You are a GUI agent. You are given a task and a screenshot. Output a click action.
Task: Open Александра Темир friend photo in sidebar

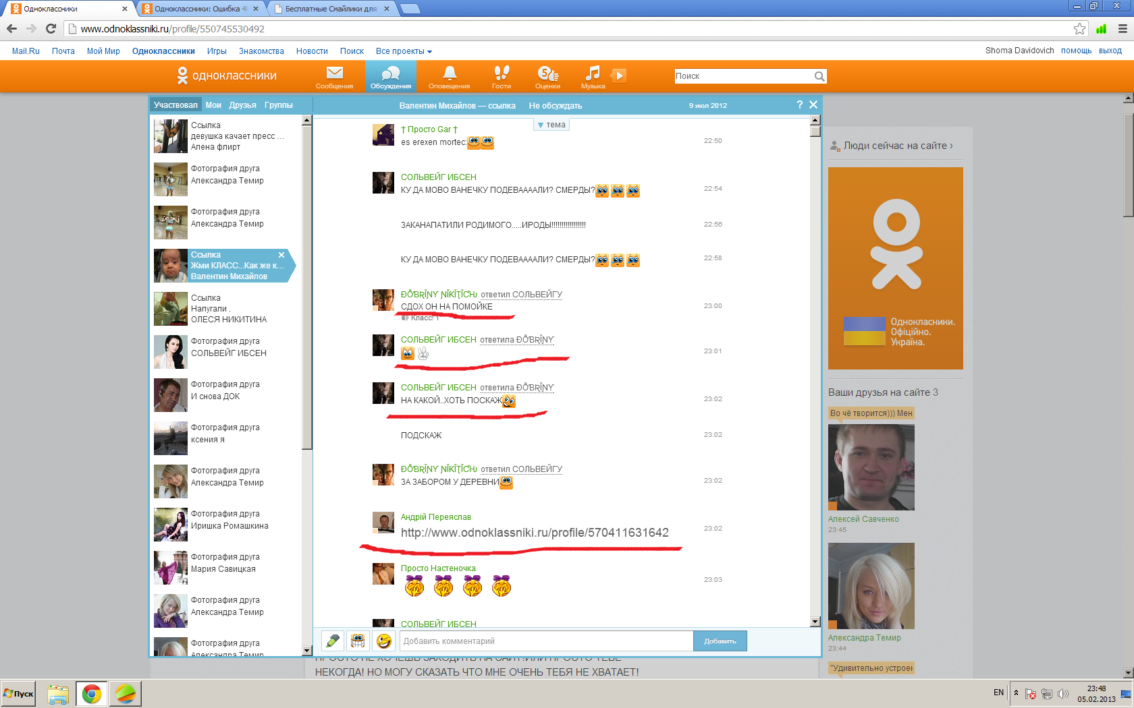coord(871,586)
